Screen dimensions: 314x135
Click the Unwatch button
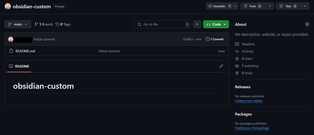(219, 6)
